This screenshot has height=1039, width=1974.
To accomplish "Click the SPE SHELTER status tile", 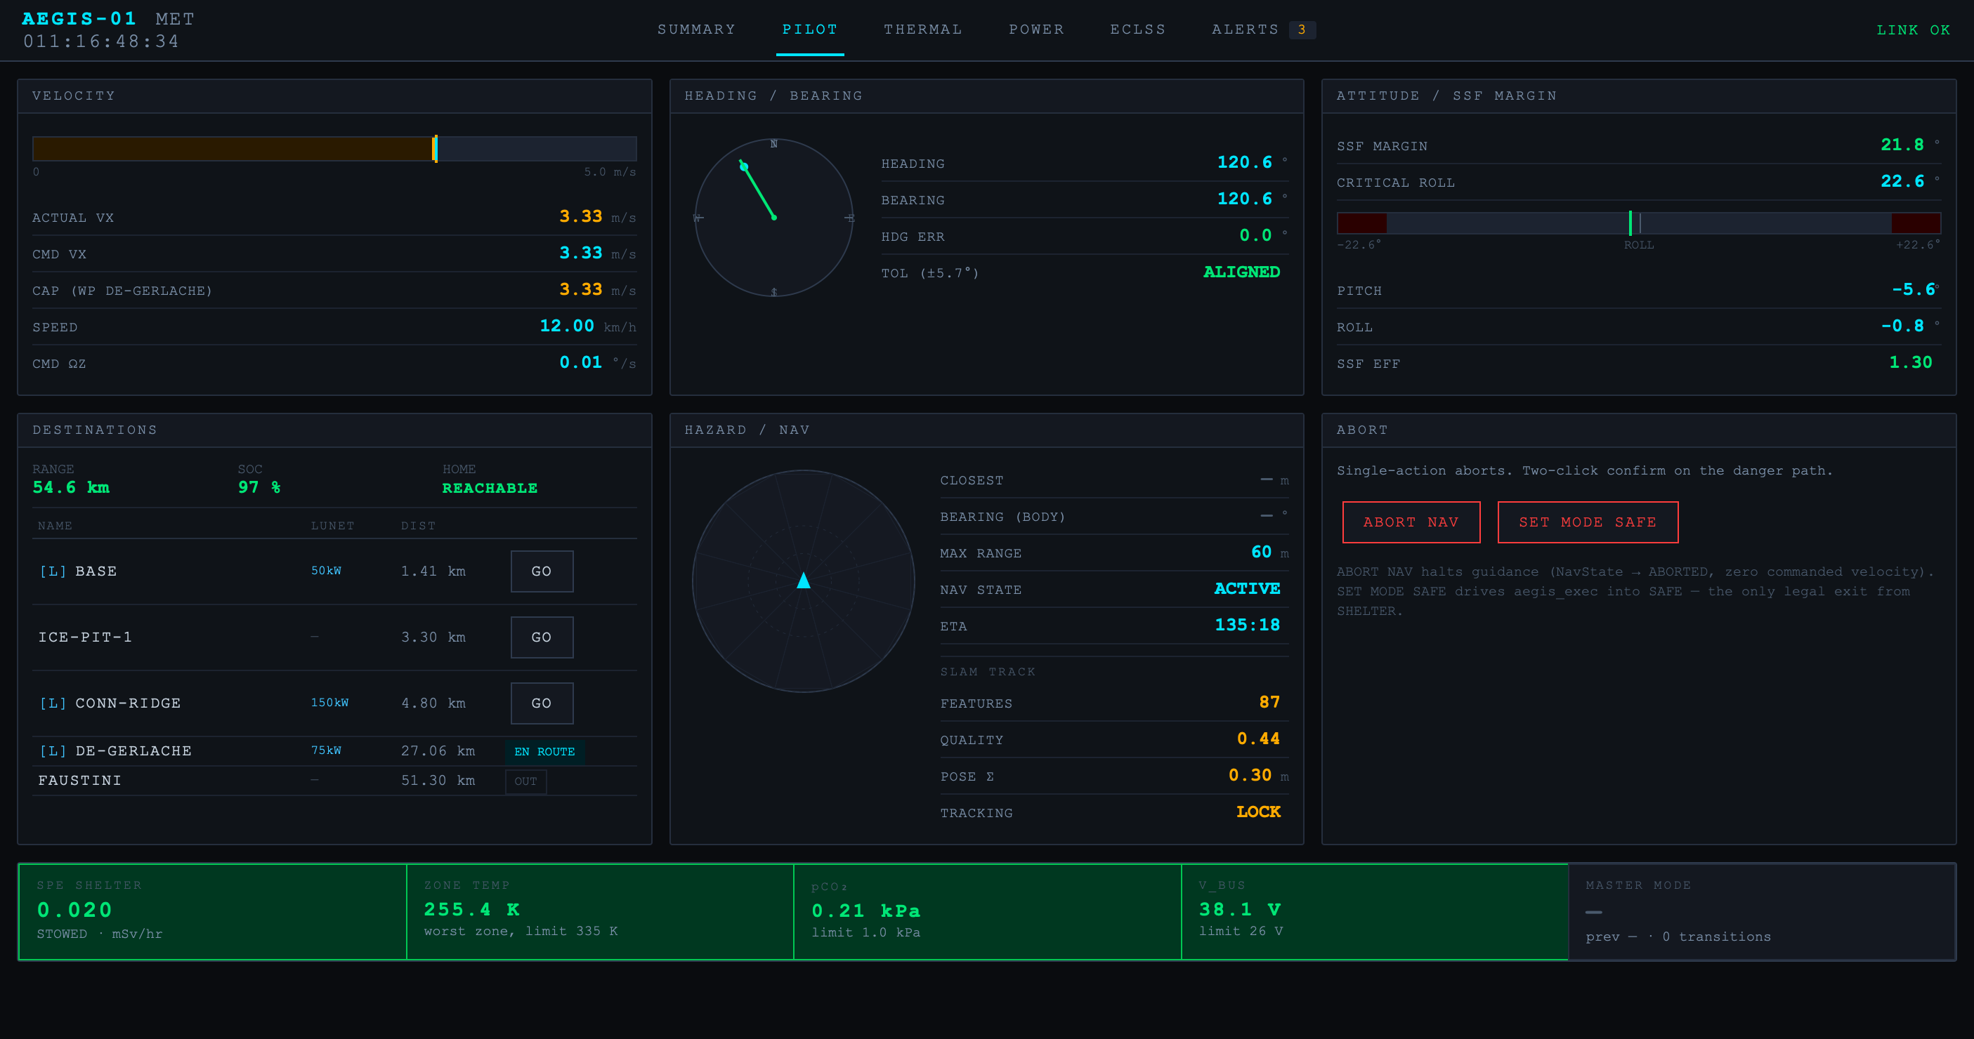I will click(212, 911).
